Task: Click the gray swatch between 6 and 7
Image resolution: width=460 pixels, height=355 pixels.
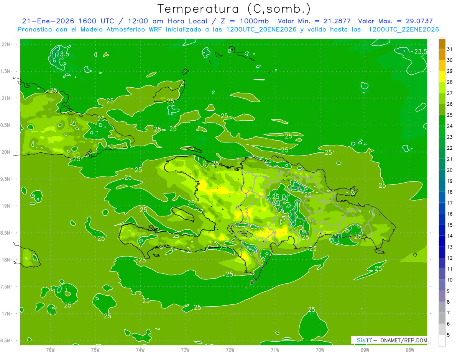Action: (x=442, y=319)
